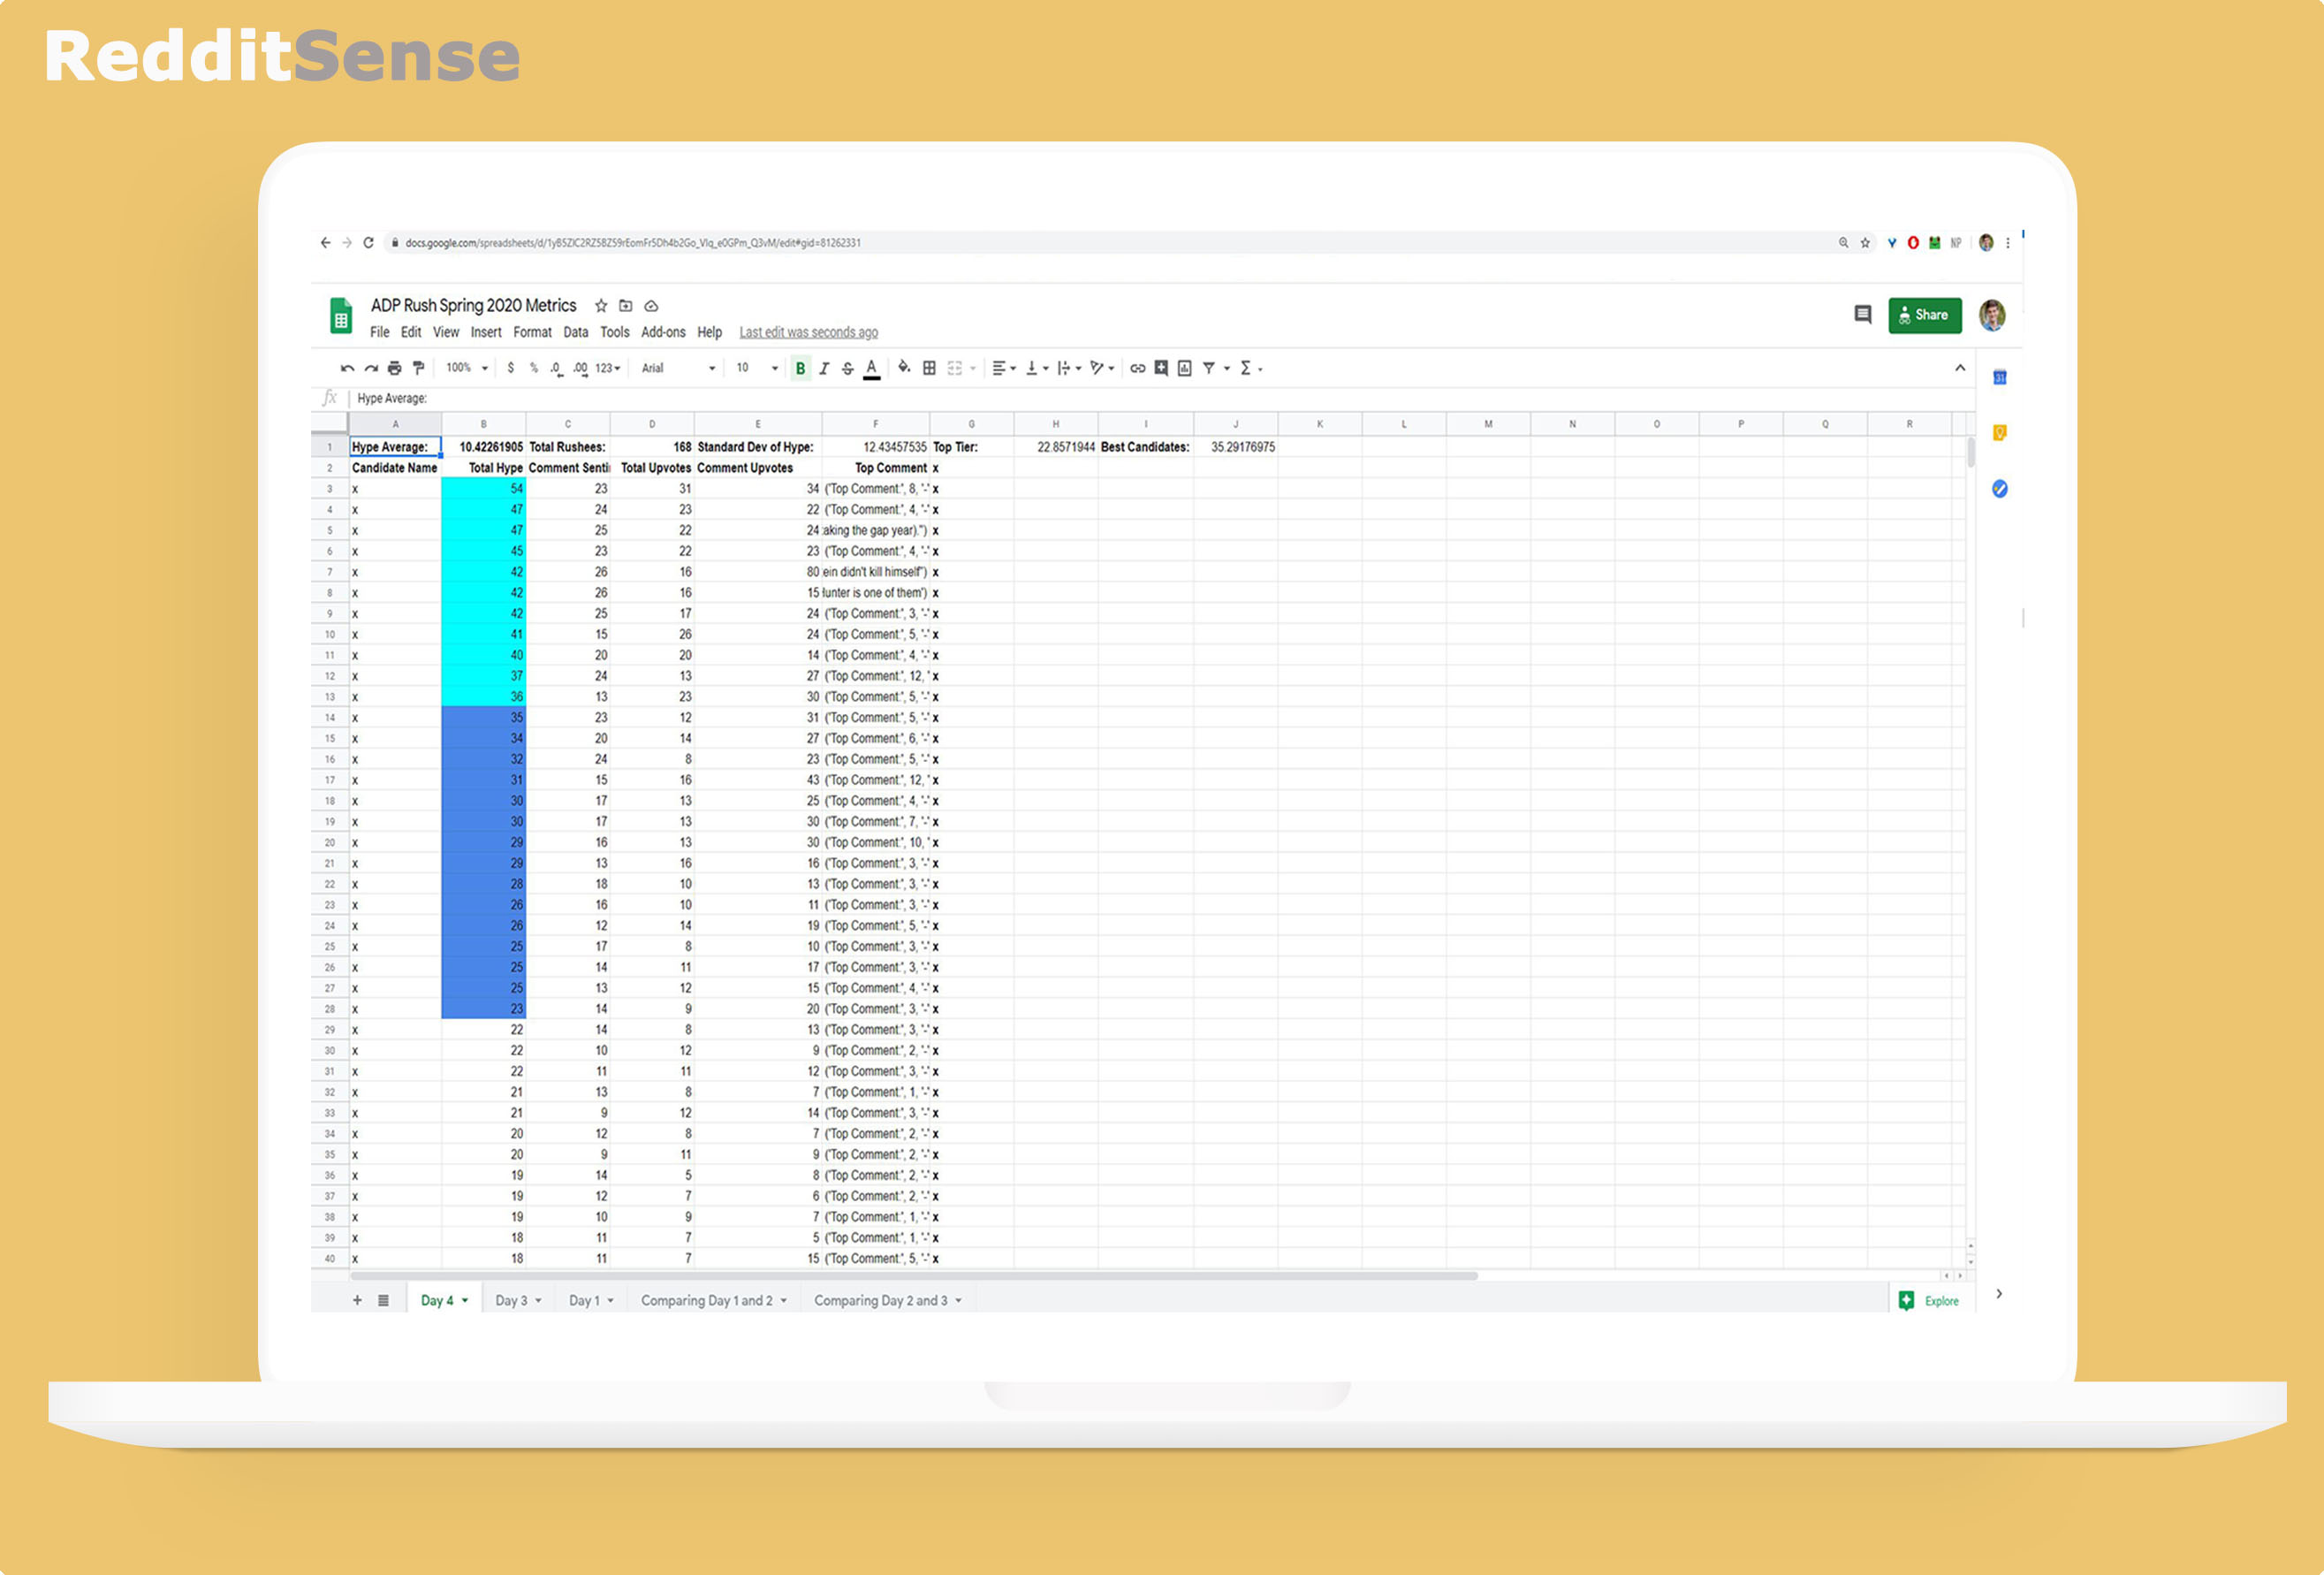The image size is (2324, 1575).
Task: Open the borders tool
Action: (x=929, y=368)
